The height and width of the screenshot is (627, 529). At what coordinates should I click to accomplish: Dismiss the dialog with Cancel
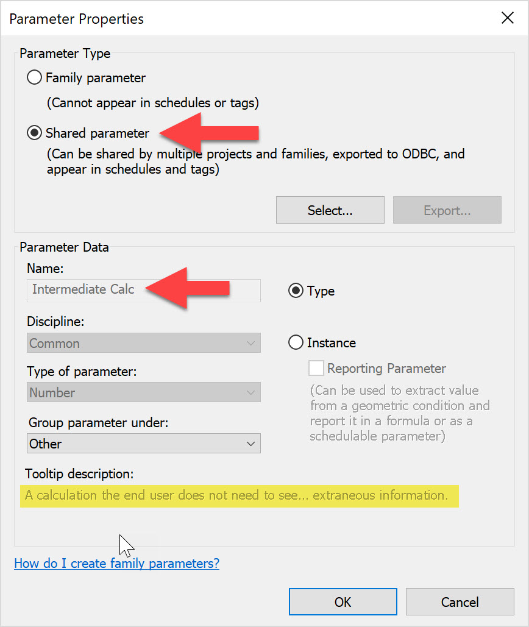pyautogui.click(x=460, y=601)
